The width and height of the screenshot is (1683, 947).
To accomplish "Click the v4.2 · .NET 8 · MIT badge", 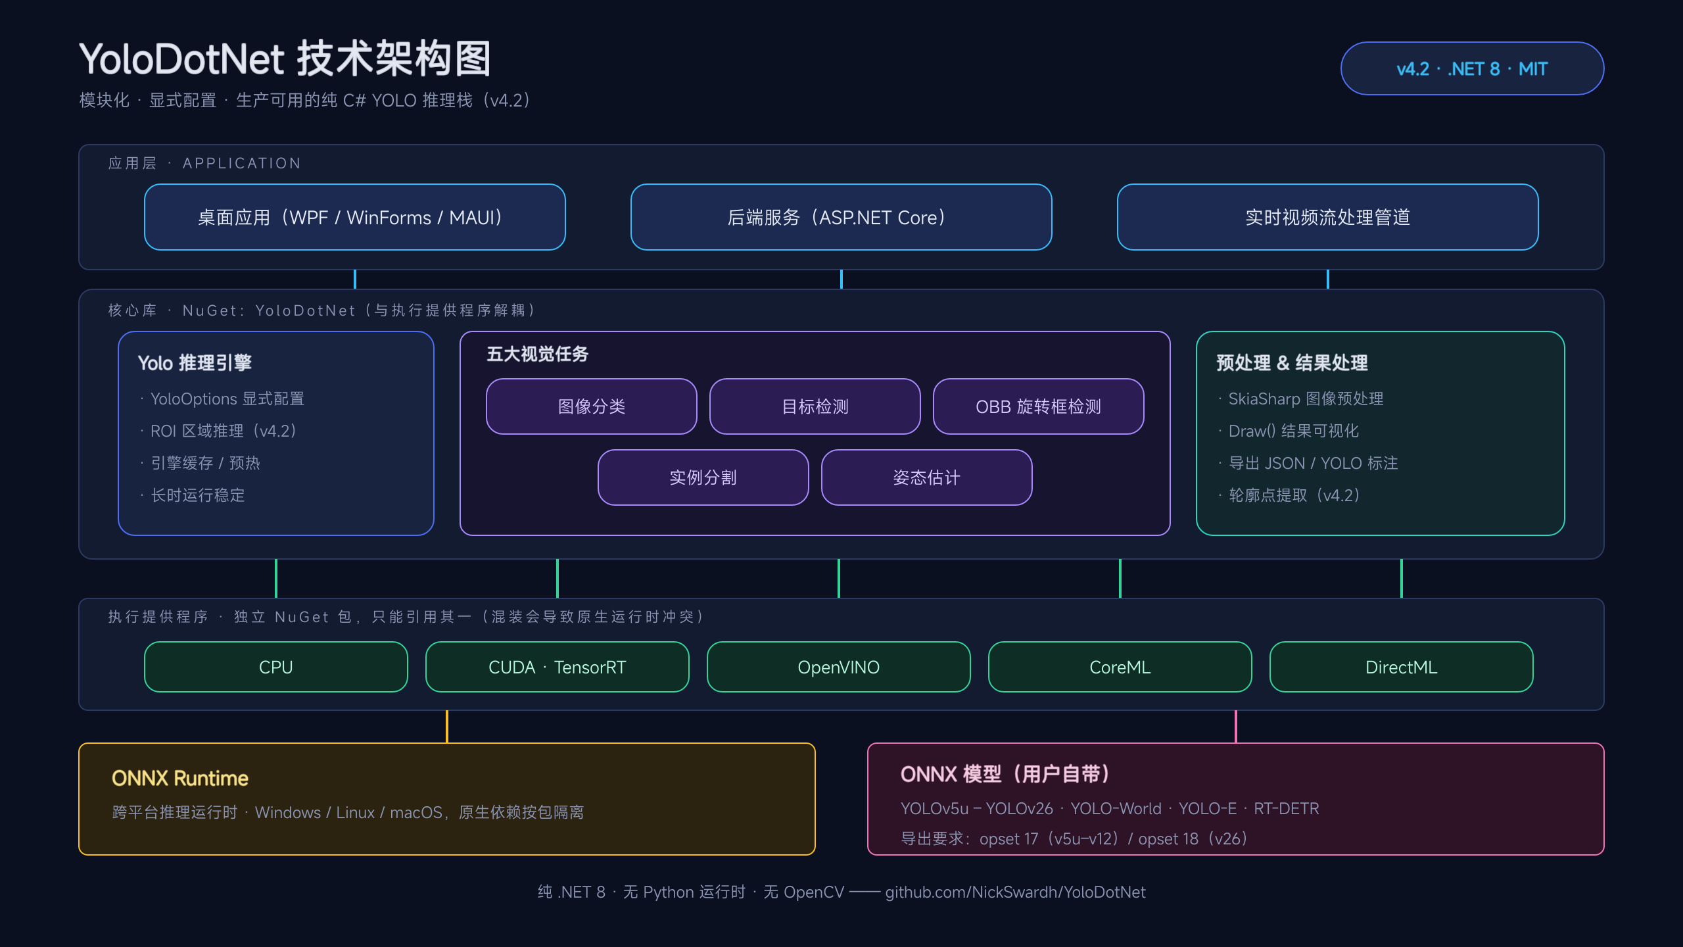I will click(1472, 68).
